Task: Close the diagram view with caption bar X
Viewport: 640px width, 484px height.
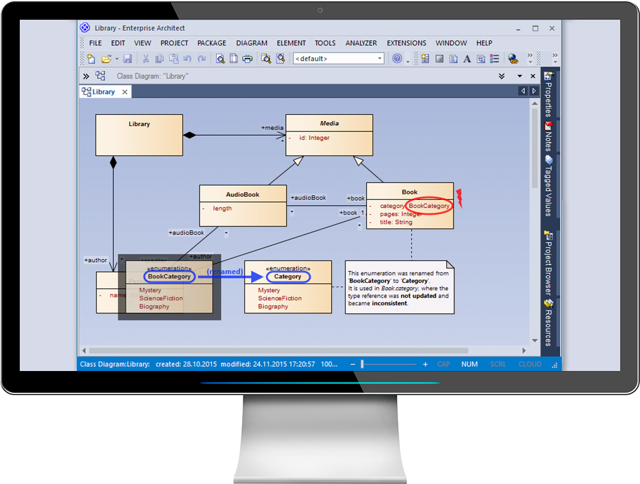Action: pos(533,77)
